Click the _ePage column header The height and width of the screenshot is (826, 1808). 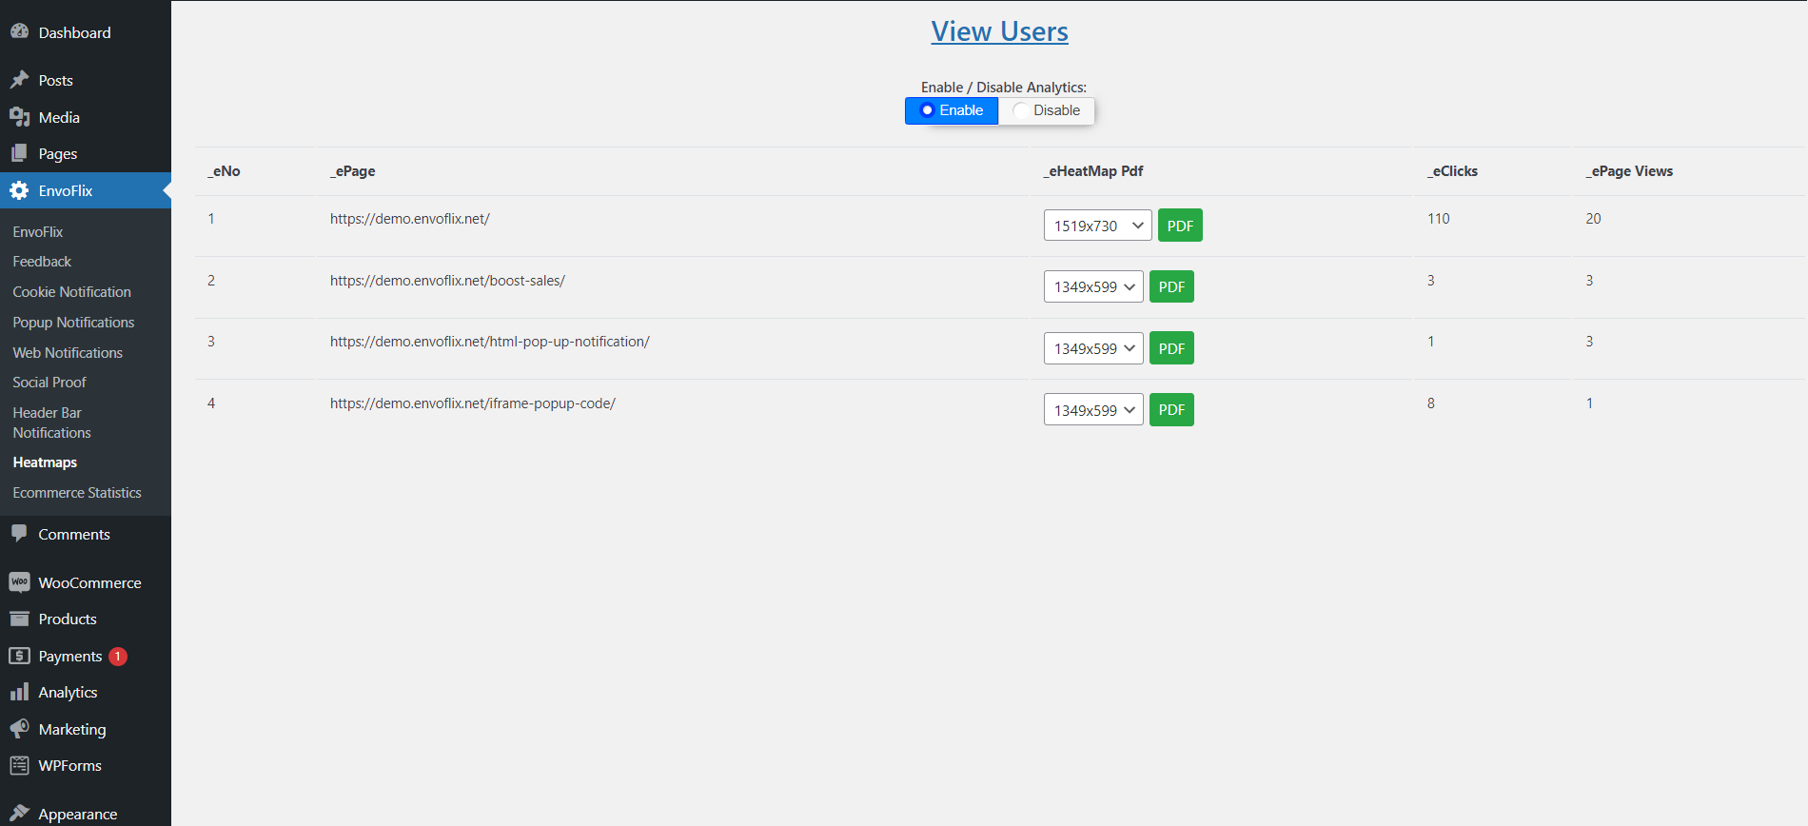(353, 171)
